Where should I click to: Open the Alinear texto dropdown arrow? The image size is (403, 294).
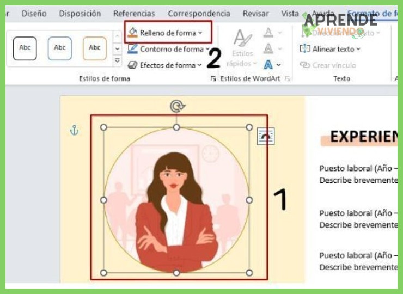(x=358, y=49)
